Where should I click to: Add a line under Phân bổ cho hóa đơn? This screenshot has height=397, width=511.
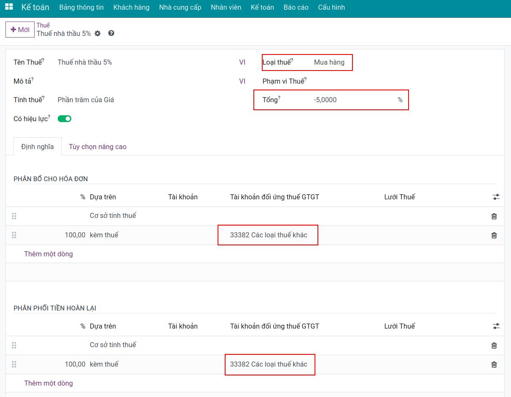48,254
